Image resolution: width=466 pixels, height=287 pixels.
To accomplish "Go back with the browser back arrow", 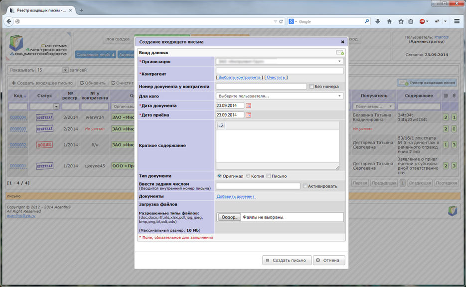I will point(9,21).
